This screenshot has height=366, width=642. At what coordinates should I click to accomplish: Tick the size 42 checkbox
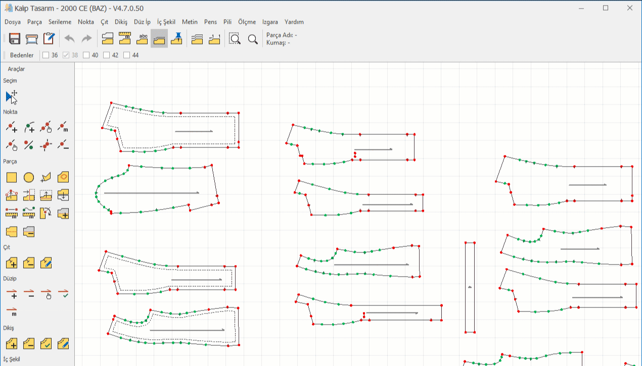(x=107, y=55)
